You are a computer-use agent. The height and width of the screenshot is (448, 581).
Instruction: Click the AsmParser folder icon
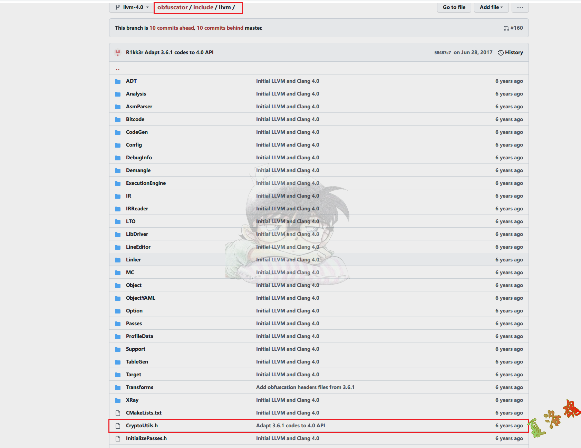coord(118,107)
